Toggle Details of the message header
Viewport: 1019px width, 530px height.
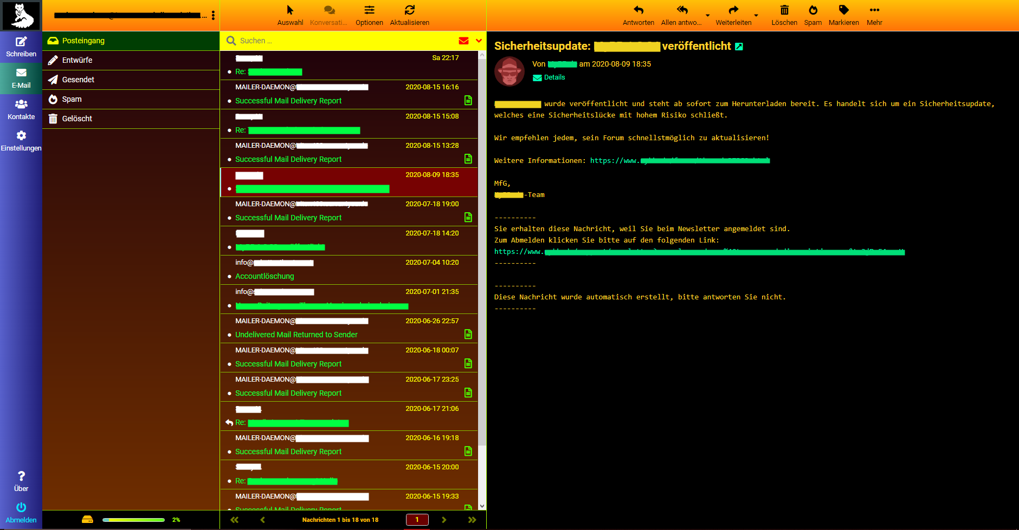point(554,77)
